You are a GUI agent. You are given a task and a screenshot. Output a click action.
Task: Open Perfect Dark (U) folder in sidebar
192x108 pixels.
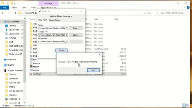tap(16, 50)
